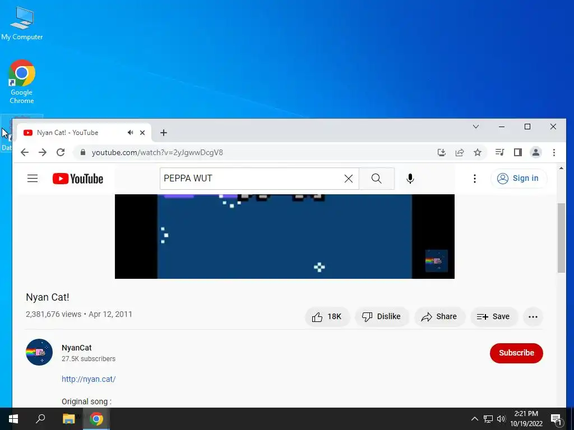The width and height of the screenshot is (574, 430).
Task: Open the NyanCat channel name link
Action: [x=76, y=348]
